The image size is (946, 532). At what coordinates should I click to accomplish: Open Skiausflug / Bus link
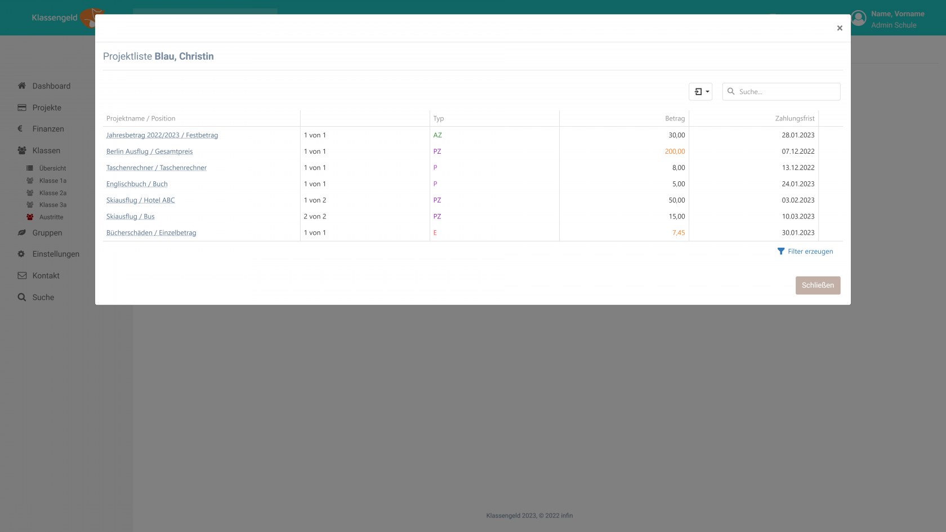click(x=131, y=217)
